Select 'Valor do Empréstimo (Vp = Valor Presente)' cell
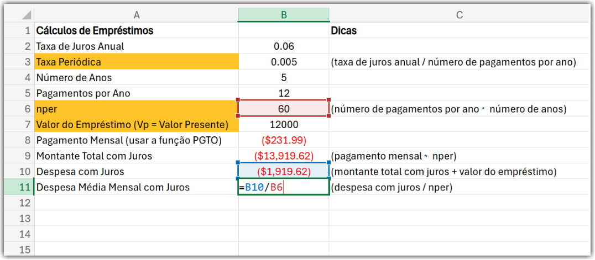The height and width of the screenshot is (260, 595). pos(136,124)
